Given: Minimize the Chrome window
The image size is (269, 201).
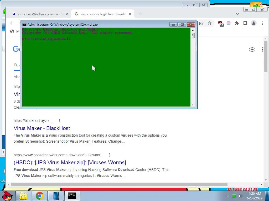Looking at the screenshot, I should point(247,10).
